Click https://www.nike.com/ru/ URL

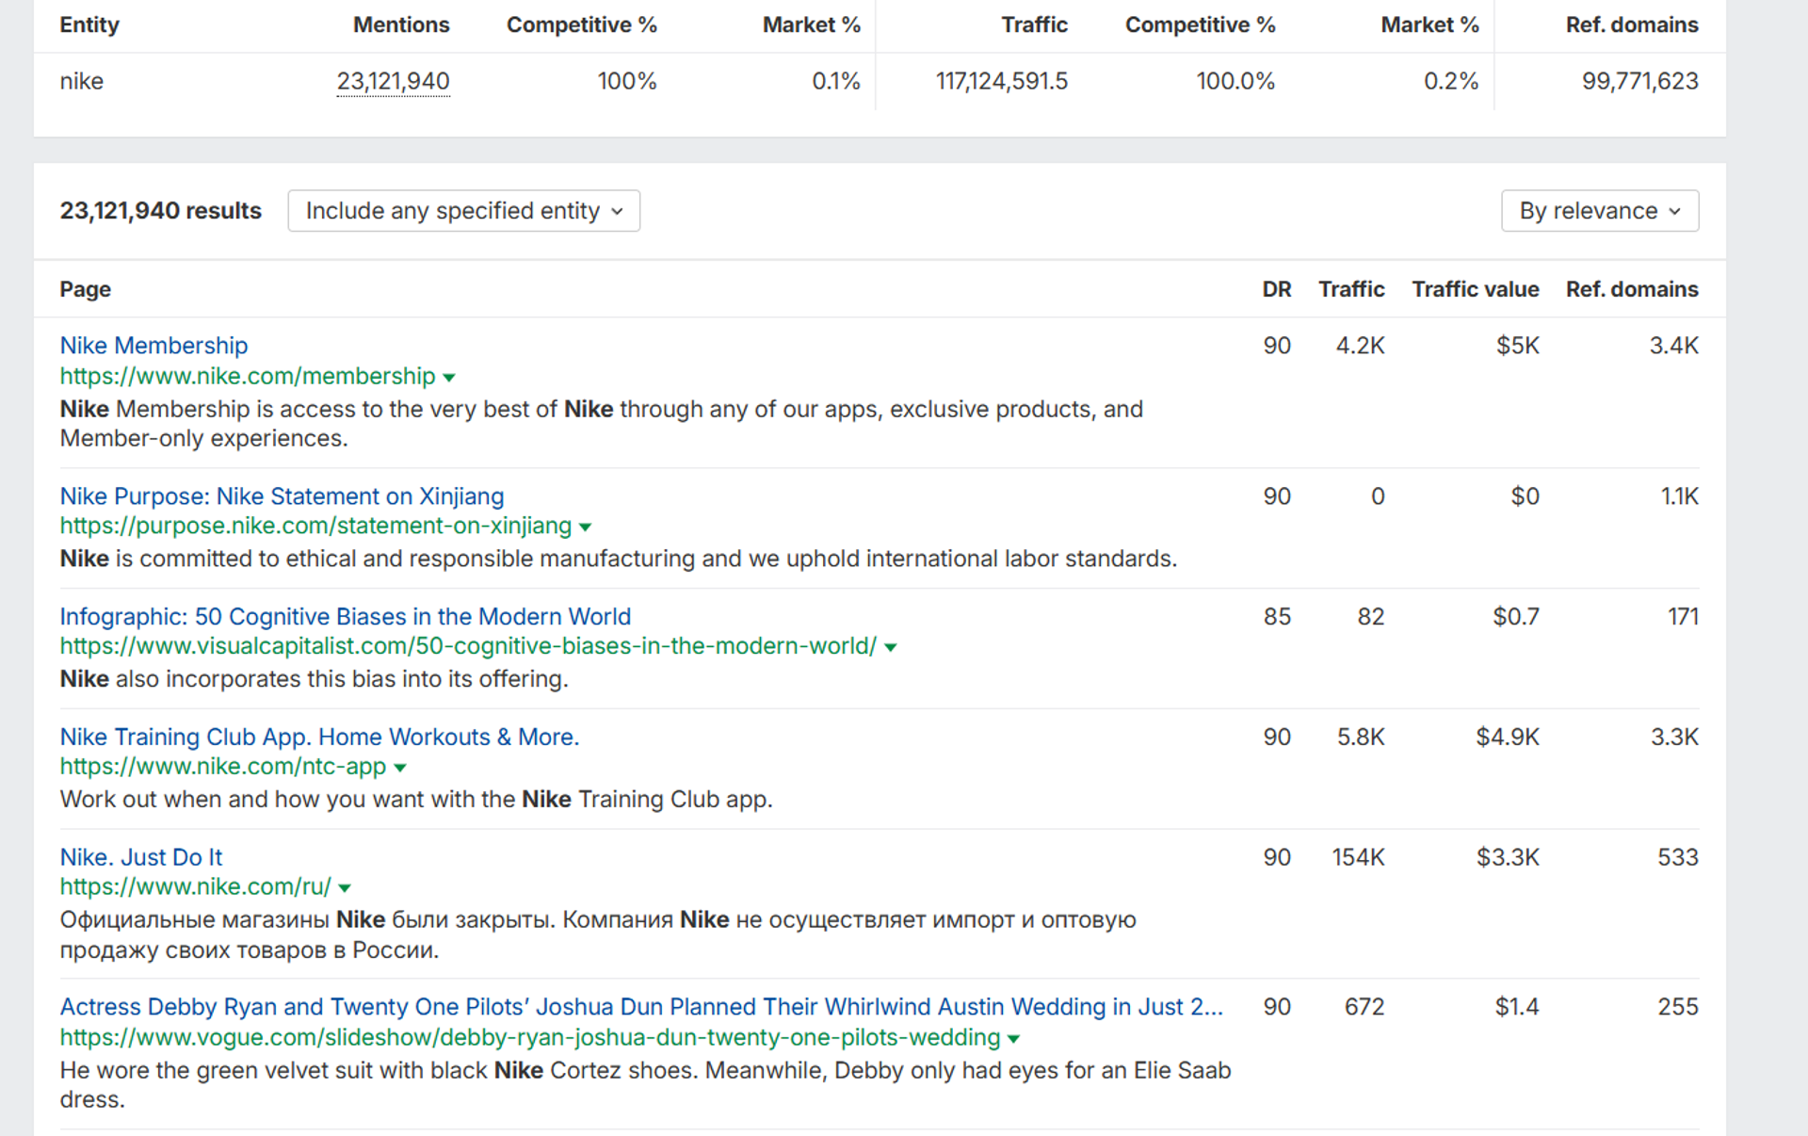(x=195, y=886)
